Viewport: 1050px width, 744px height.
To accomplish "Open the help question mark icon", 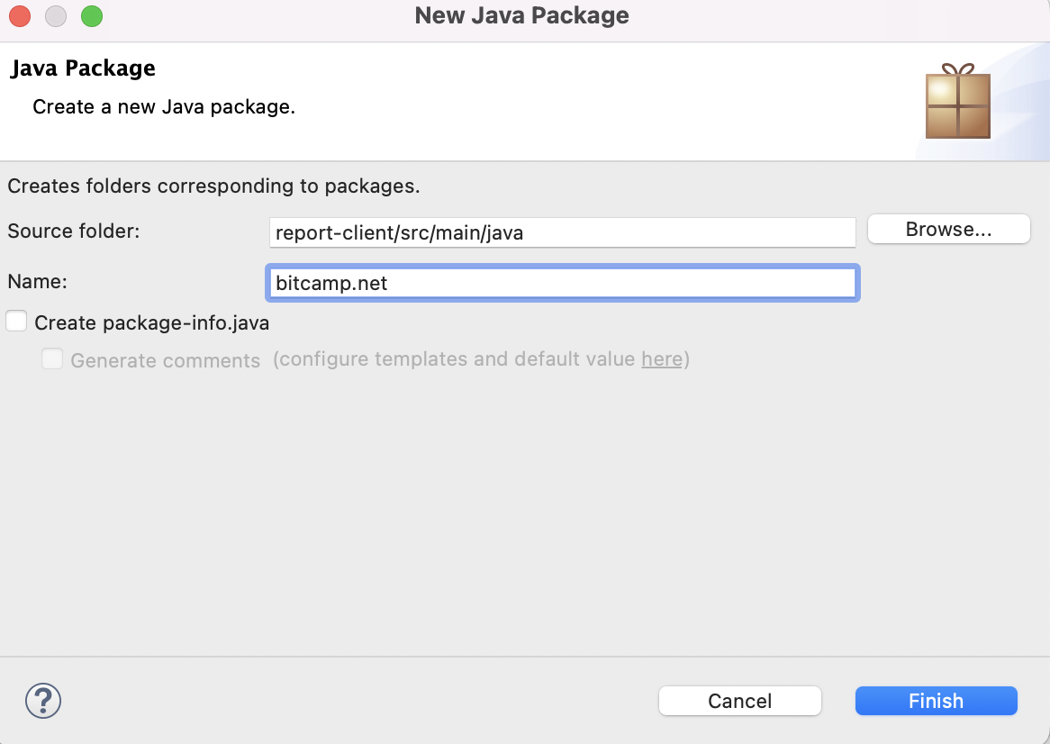I will tap(43, 701).
